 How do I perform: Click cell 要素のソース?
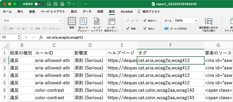(218, 53)
